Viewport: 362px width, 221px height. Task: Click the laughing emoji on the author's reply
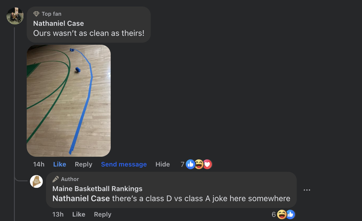282,214
